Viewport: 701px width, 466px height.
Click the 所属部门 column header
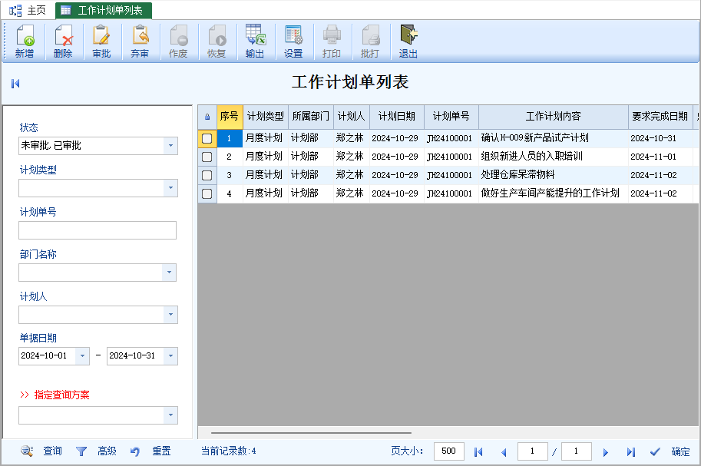(311, 117)
